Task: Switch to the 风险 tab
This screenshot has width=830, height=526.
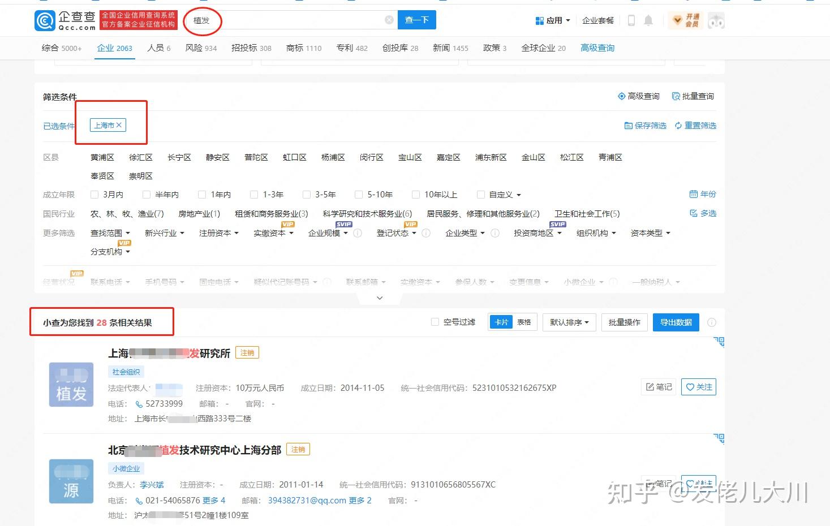Action: click(x=201, y=48)
